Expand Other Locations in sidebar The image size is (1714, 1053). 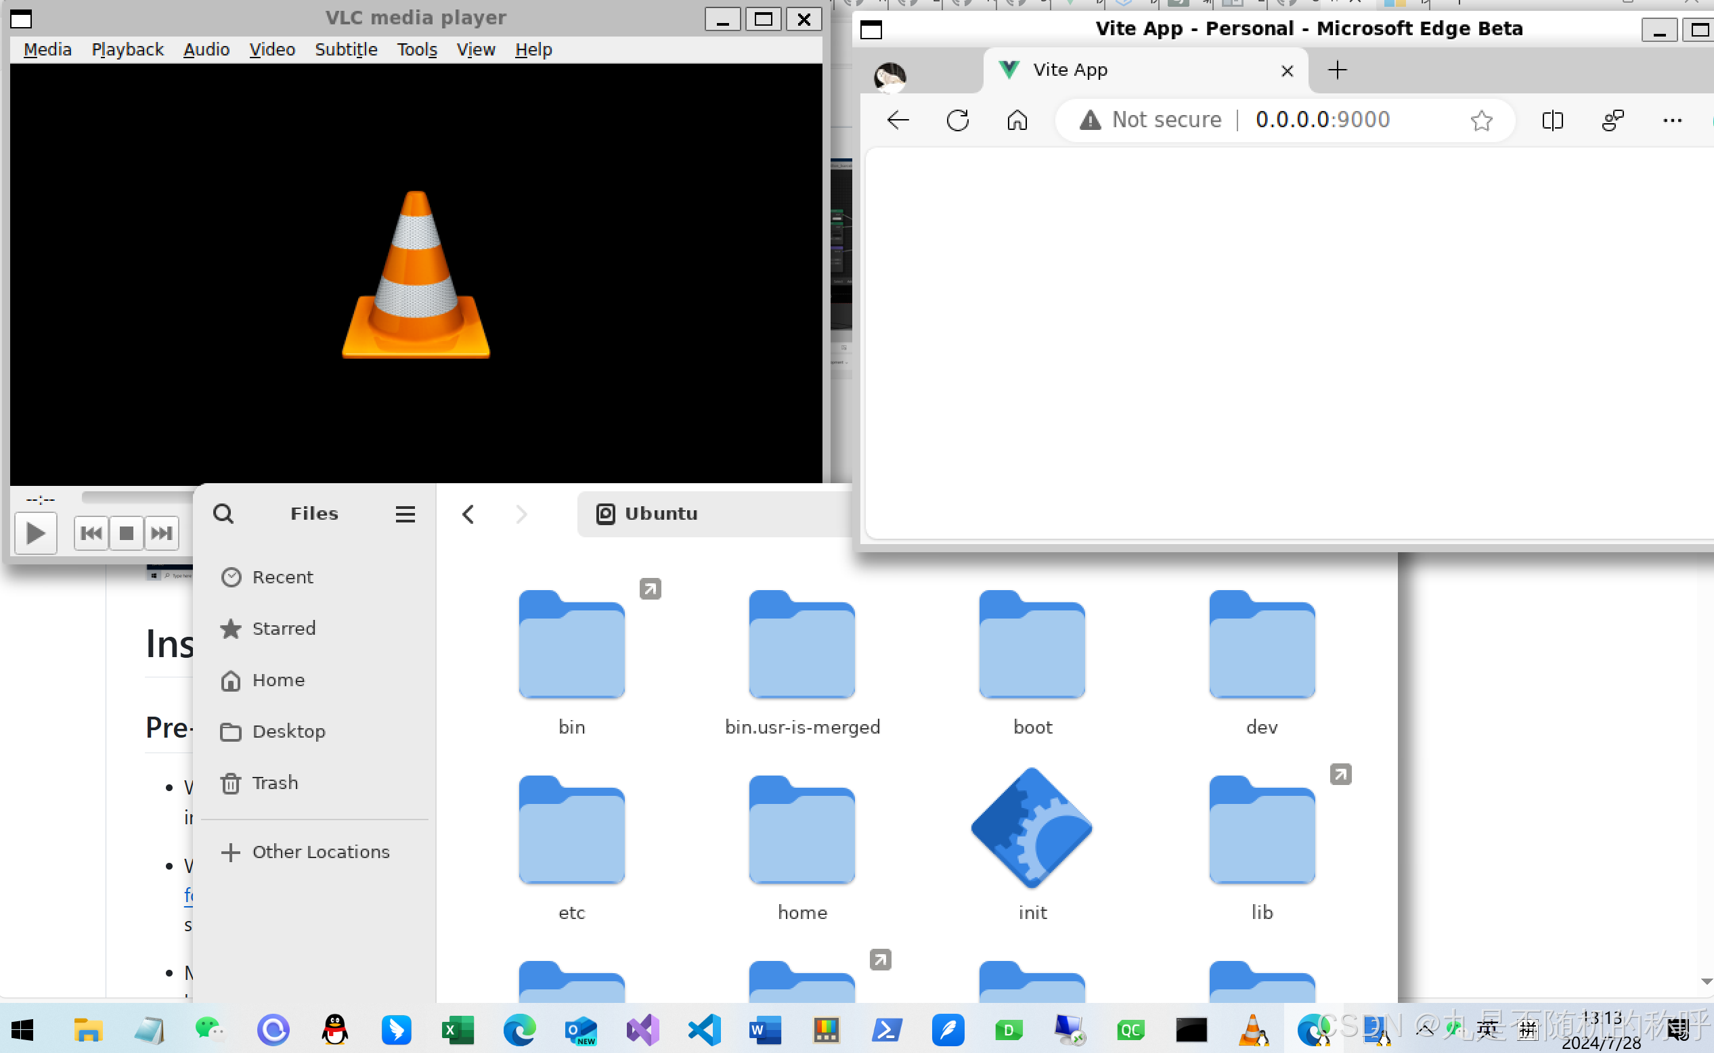click(320, 852)
